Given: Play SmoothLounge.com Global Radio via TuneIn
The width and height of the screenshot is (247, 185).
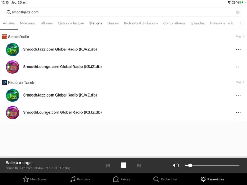Looking at the screenshot, I should [x=62, y=112].
